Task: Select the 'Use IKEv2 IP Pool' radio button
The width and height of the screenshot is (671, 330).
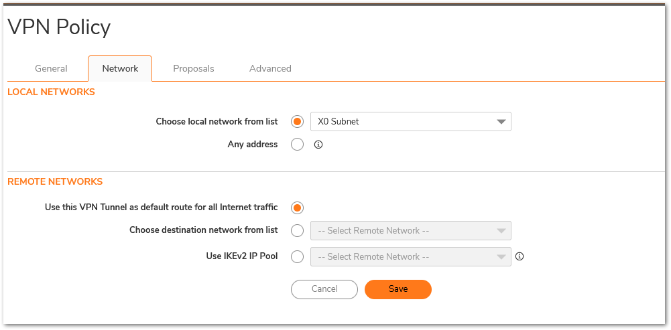Action: pyautogui.click(x=298, y=256)
